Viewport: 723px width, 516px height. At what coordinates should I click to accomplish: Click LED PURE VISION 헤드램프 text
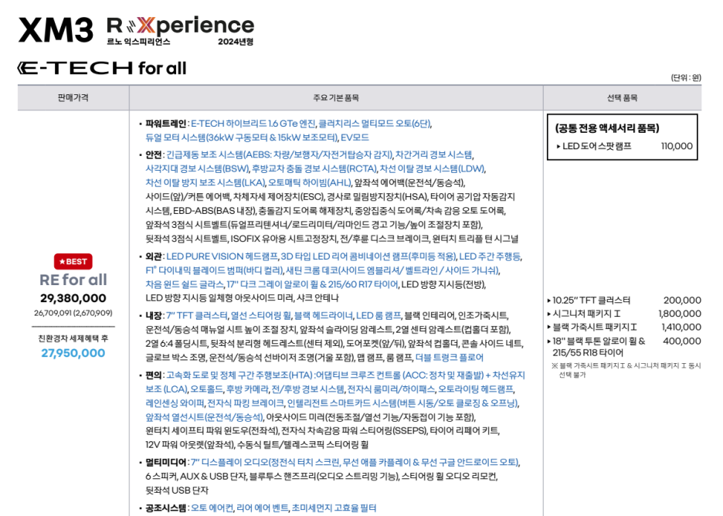(x=222, y=256)
